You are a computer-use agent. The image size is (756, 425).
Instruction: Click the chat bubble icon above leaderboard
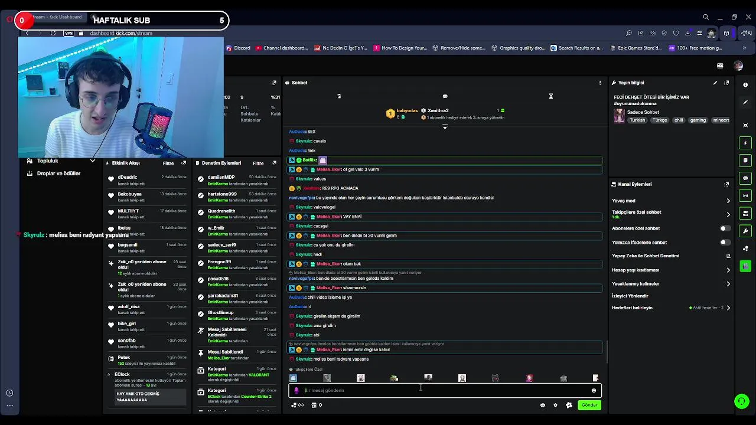[x=445, y=96]
